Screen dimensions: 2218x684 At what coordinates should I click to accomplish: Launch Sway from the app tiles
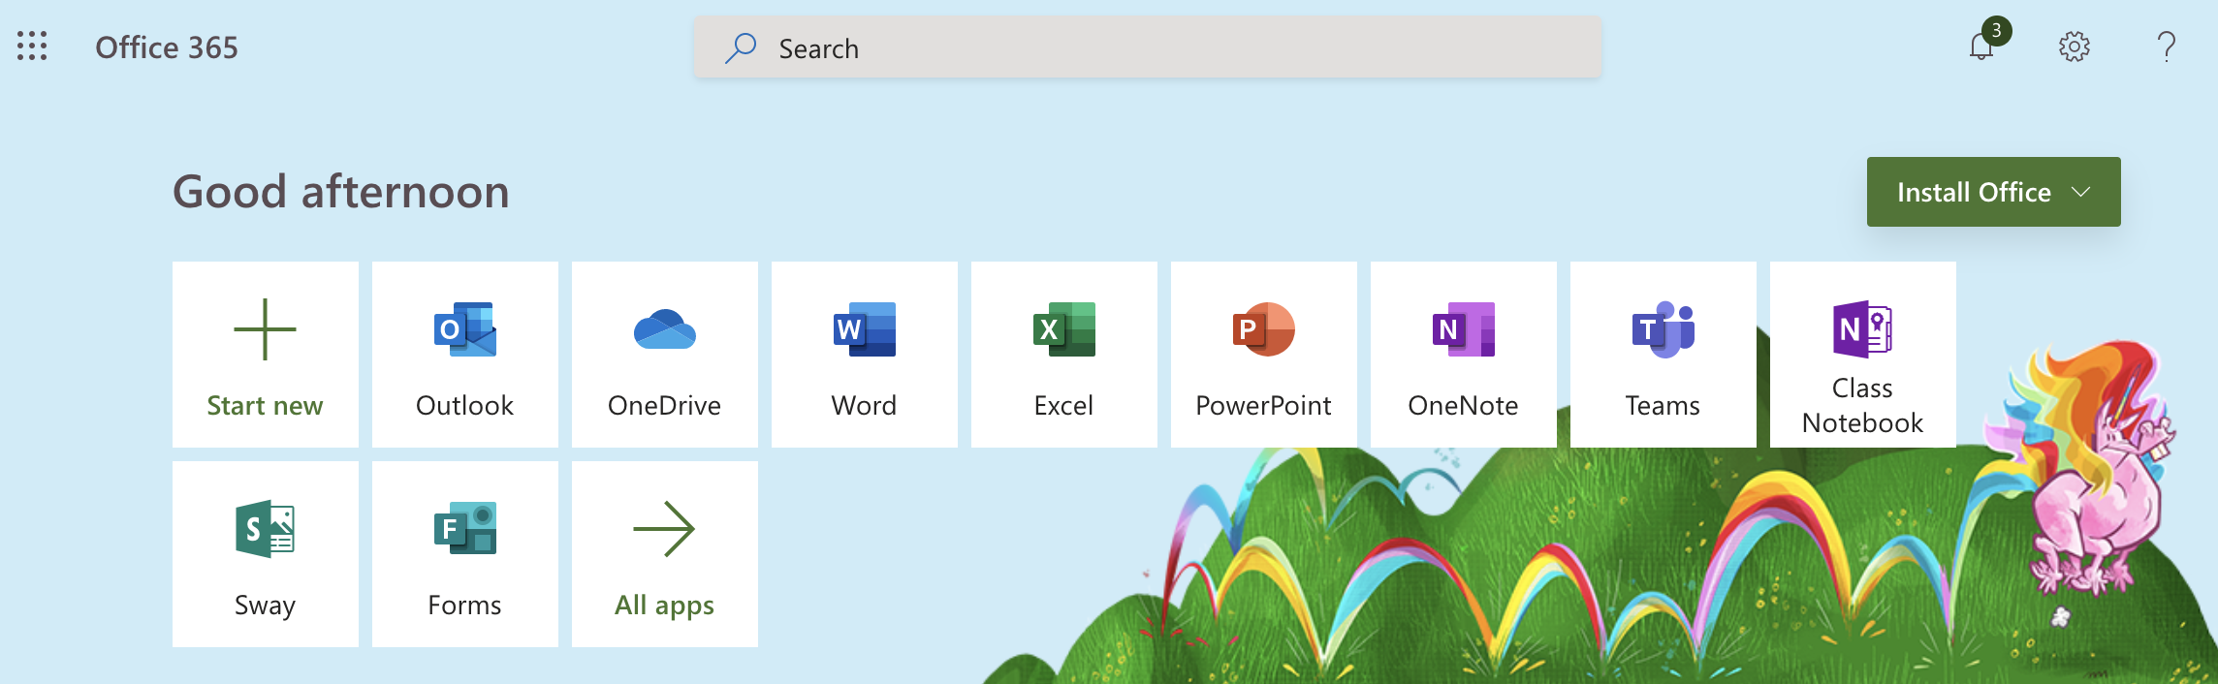pyautogui.click(x=266, y=554)
